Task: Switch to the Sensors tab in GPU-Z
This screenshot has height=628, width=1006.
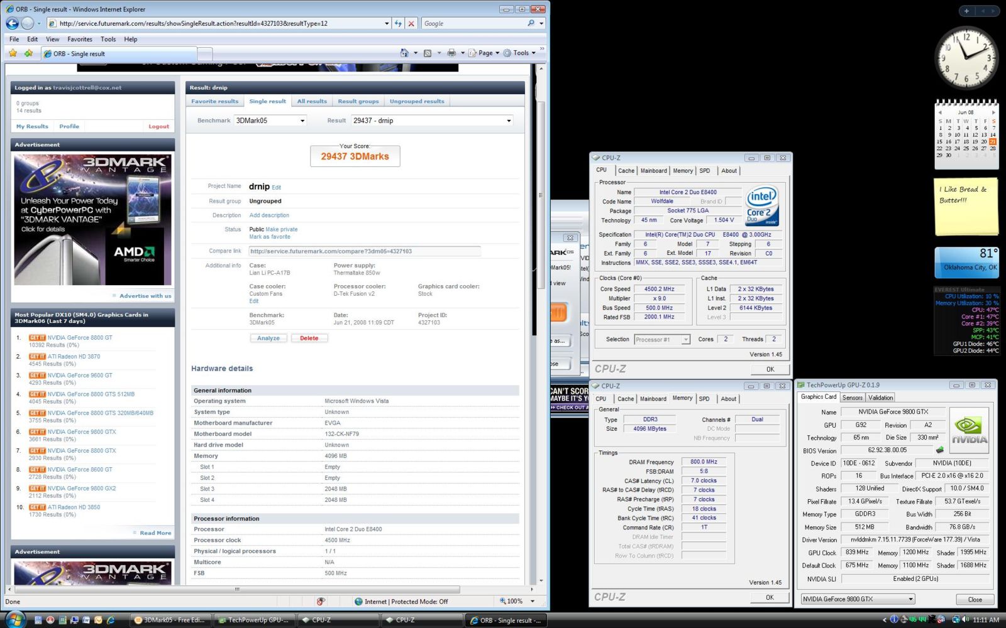Action: coord(853,398)
